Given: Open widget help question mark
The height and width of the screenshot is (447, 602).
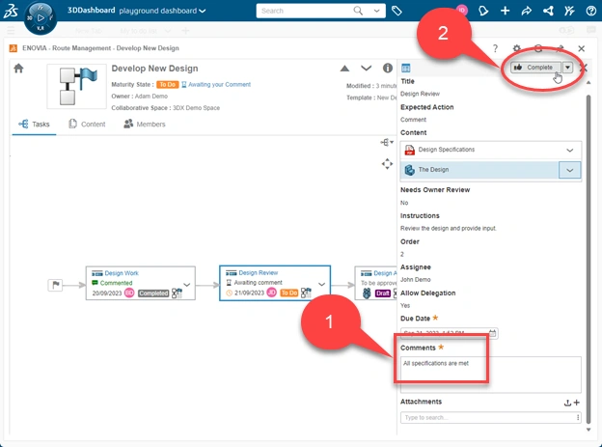Looking at the screenshot, I should [495, 48].
